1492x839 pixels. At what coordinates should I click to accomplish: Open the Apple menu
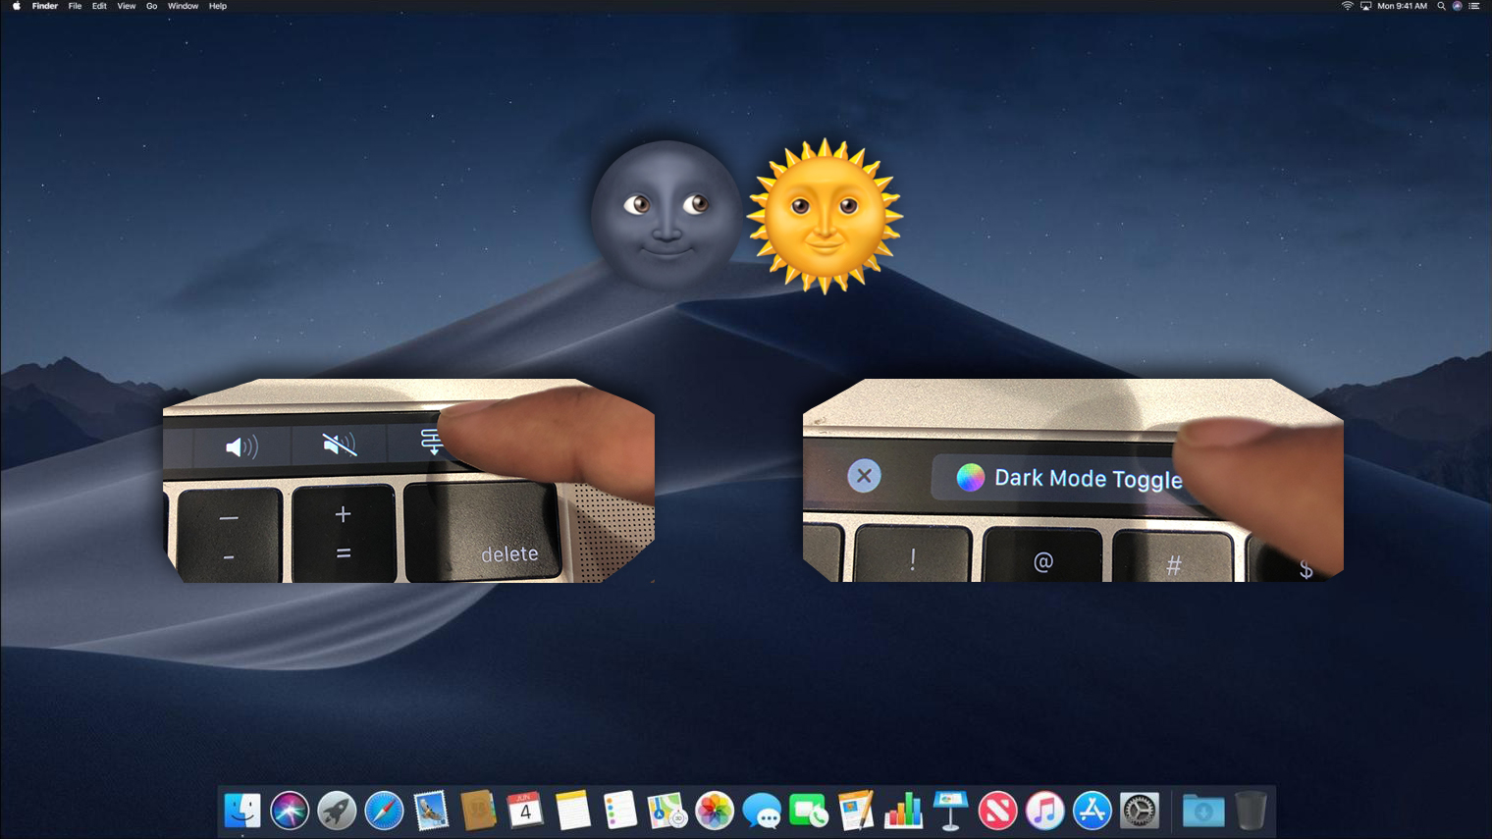(x=17, y=6)
